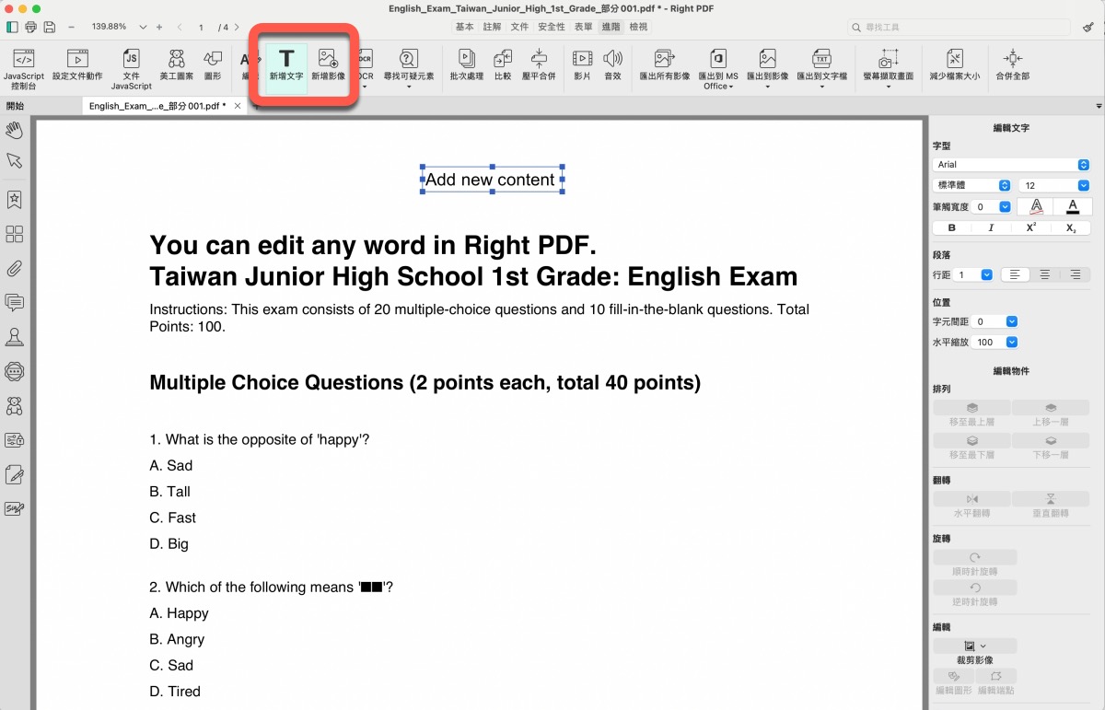Screen dimensions: 1105x710
Task: Click the 設定文件動作 toolbar icon
Action: (77, 64)
